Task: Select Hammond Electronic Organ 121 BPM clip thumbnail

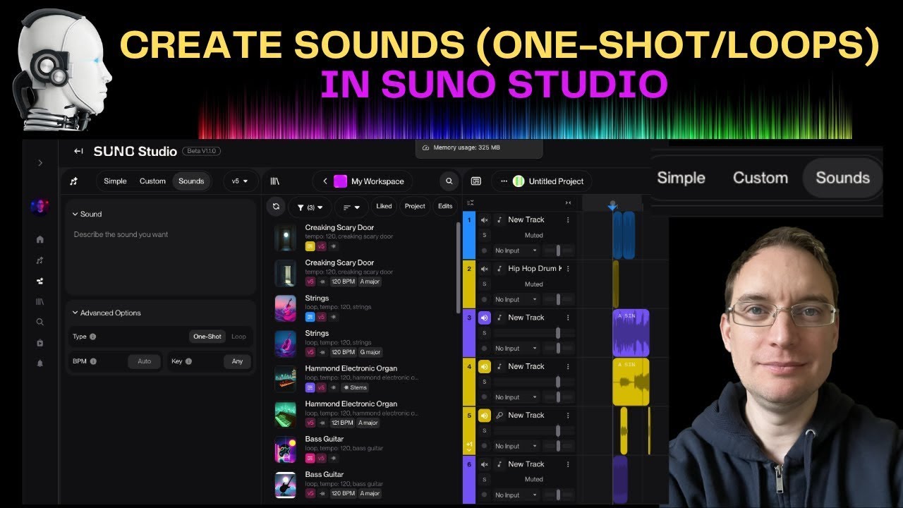Action: coord(286,414)
